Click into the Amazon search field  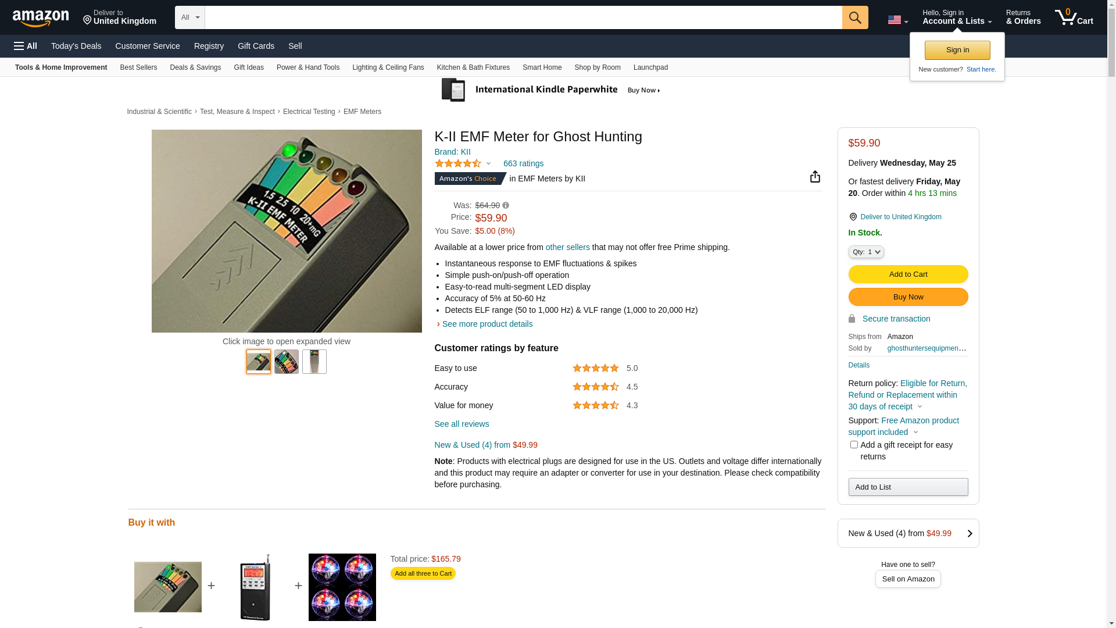pos(523,17)
